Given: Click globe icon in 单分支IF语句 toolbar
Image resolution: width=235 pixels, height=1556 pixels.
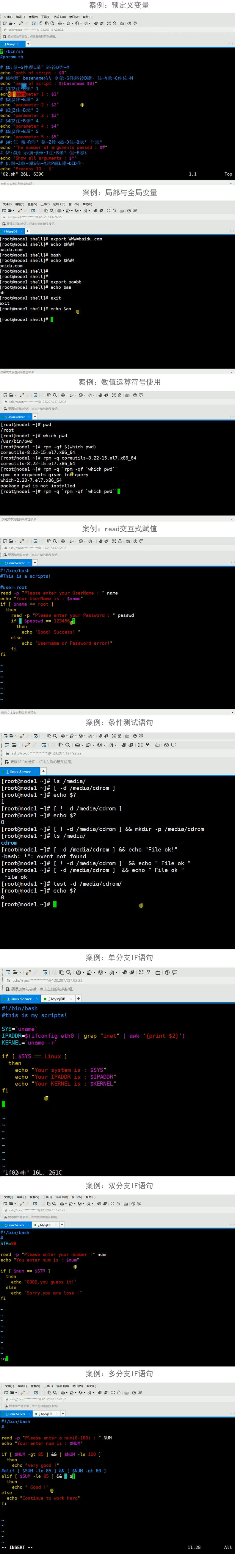Looking at the screenshot, I should point(100,972).
